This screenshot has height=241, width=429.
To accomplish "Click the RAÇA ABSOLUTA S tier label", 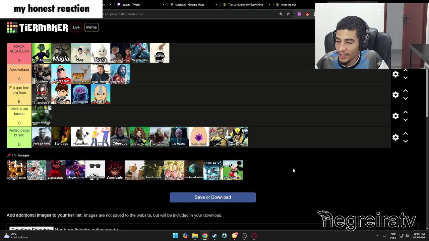I will pos(19,53).
